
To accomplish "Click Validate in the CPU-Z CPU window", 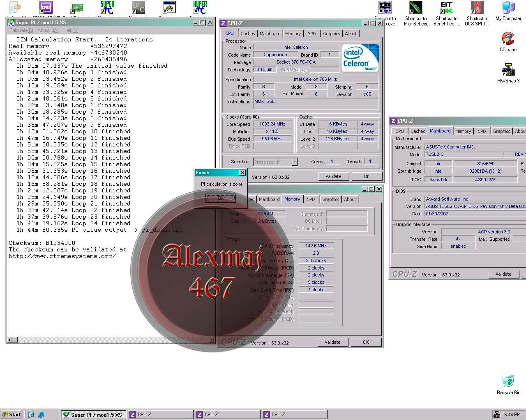I will (x=333, y=176).
